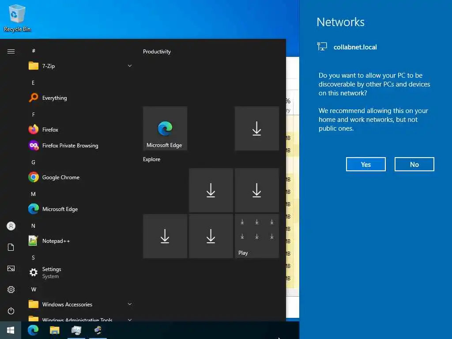Image resolution: width=452 pixels, height=339 pixels.
Task: Click the download tile beside Microsoft Edge tile
Action: coord(257,128)
